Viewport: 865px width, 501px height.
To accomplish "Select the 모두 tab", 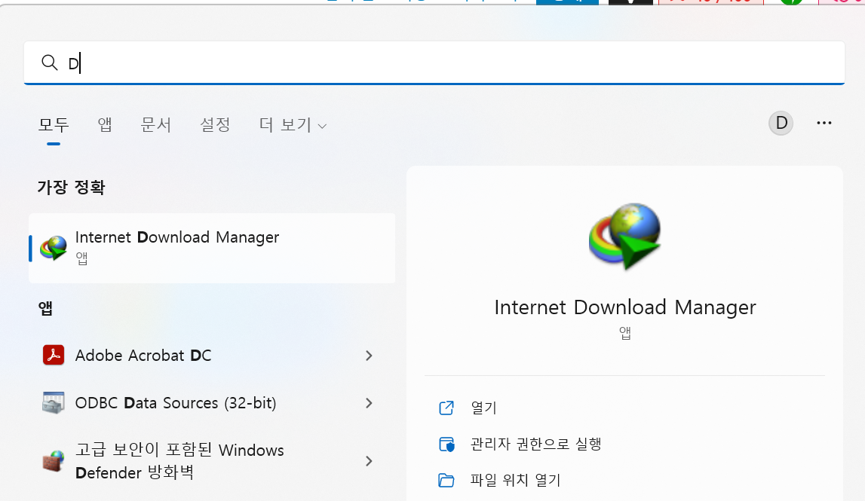I will click(x=54, y=125).
